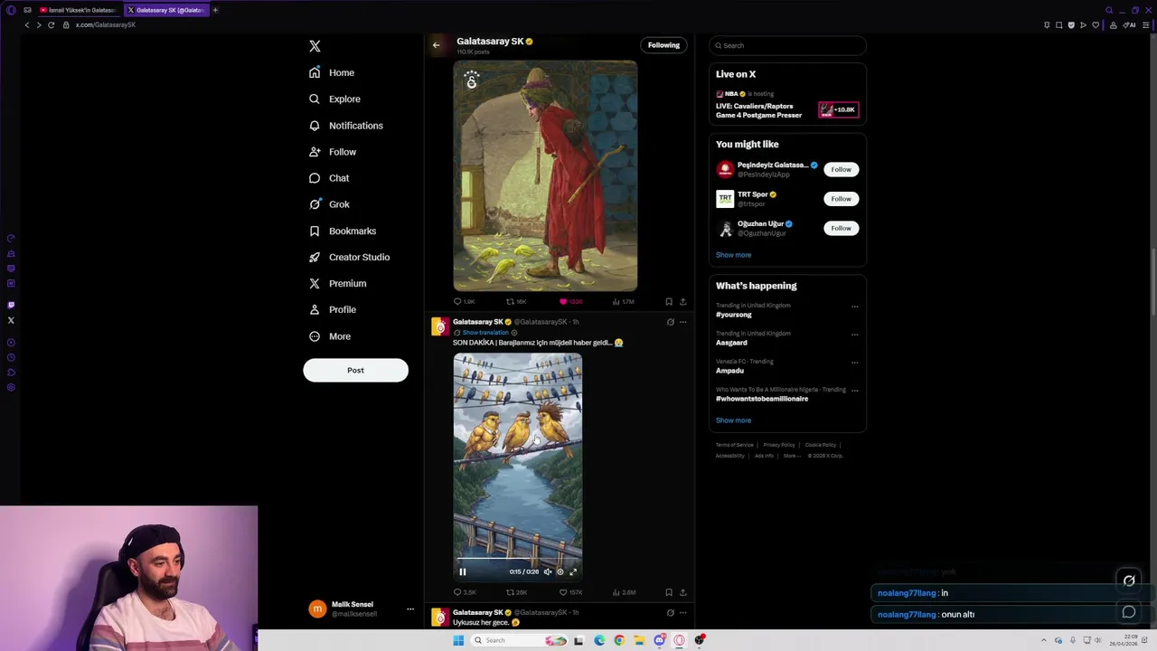The height and width of the screenshot is (651, 1157).
Task: Open Grok in the sidebar
Action: [329, 204]
